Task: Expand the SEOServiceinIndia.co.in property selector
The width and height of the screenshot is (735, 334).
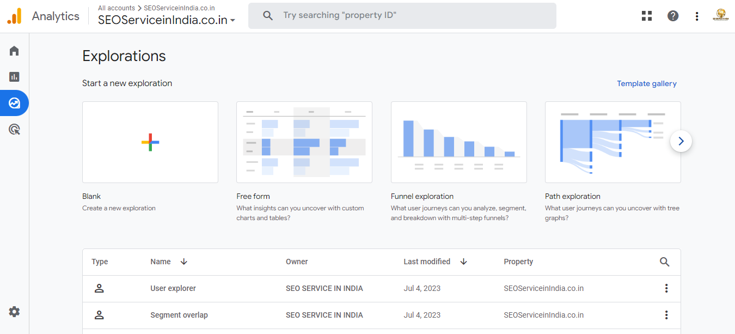Action: (166, 20)
